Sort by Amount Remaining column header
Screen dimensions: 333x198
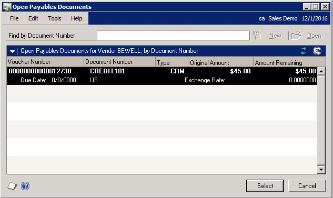(x=289, y=62)
